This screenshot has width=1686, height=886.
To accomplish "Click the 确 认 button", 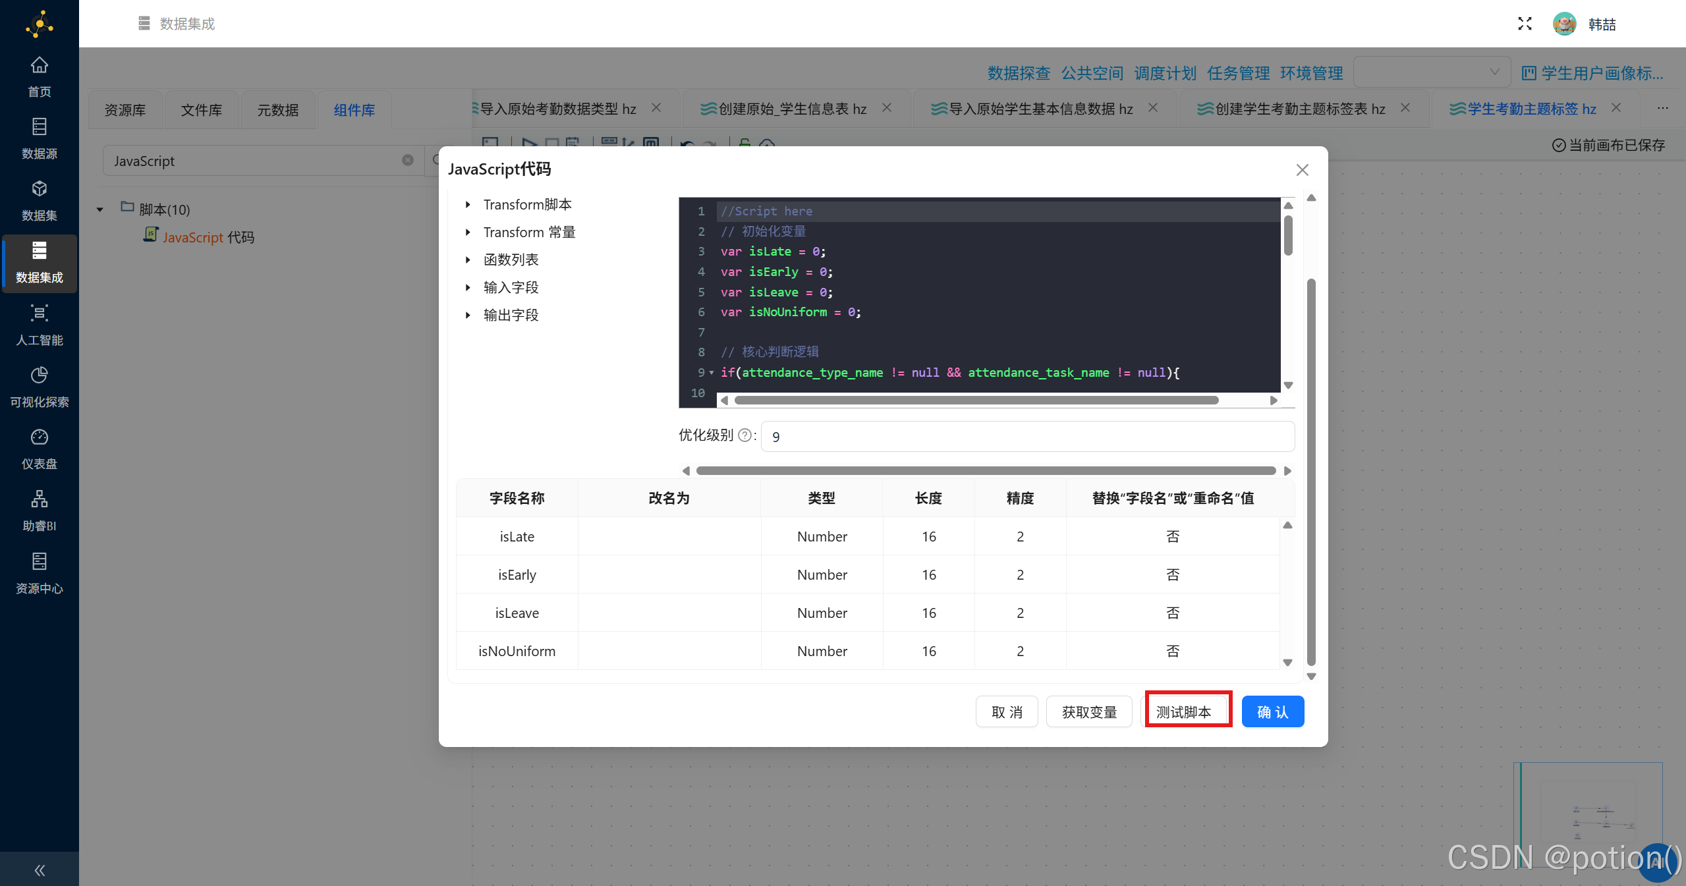I will pyautogui.click(x=1272, y=711).
